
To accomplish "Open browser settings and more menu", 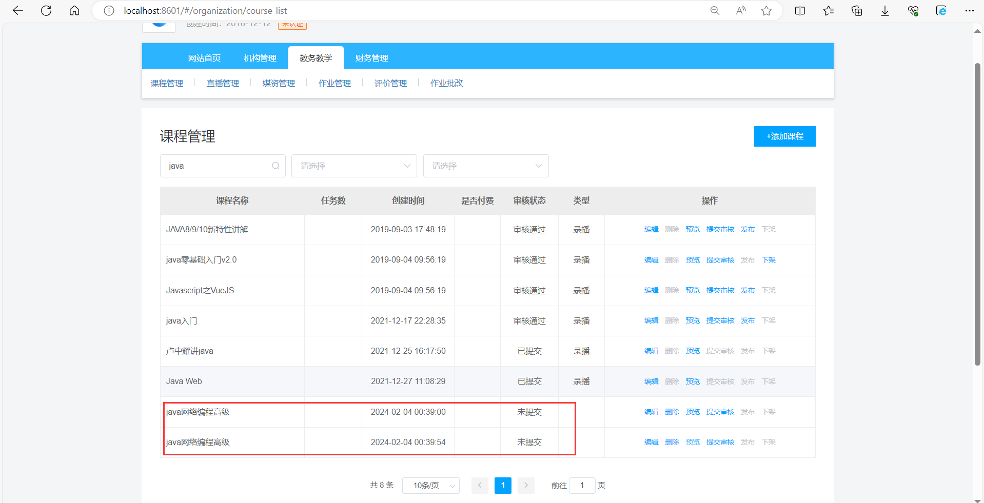I will tap(969, 11).
